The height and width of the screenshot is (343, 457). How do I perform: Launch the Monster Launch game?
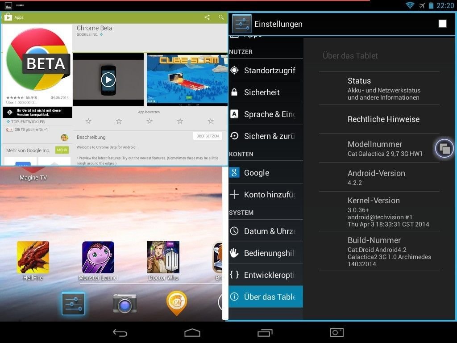[98, 261]
